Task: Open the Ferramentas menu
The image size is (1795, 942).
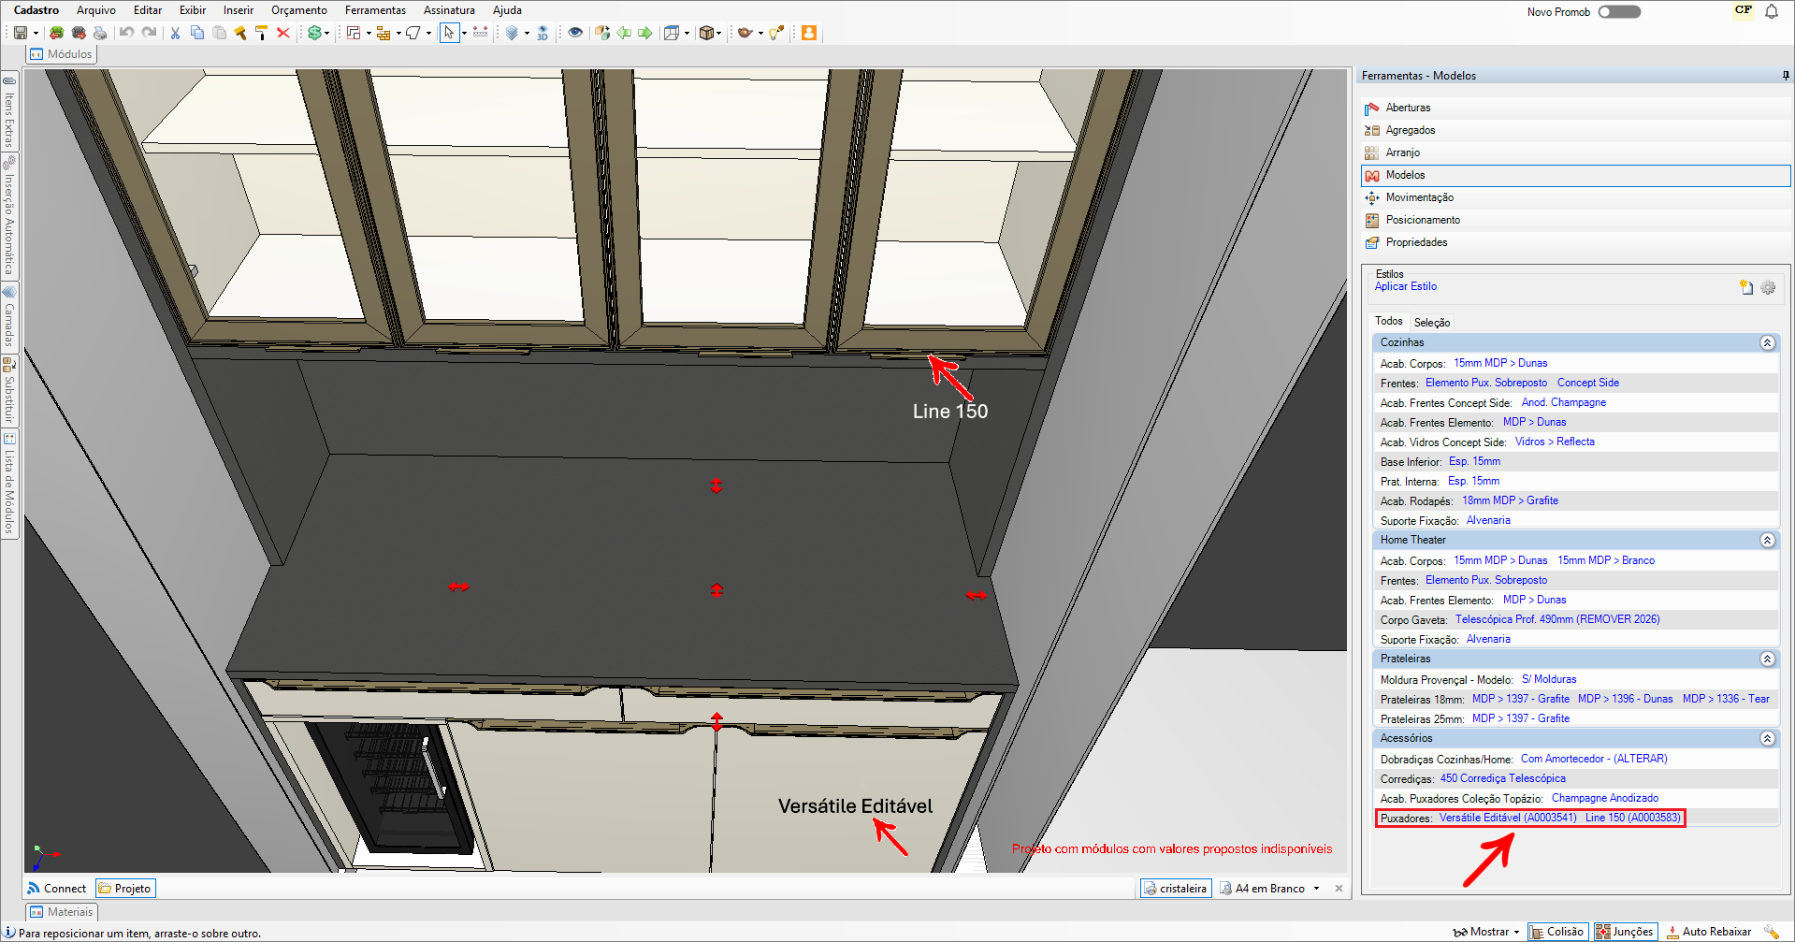Action: [x=375, y=10]
